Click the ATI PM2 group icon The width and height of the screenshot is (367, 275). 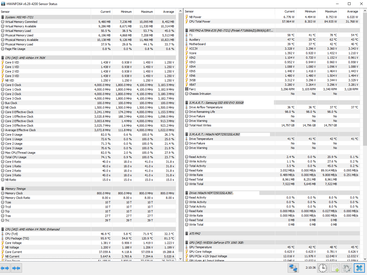[187, 234]
